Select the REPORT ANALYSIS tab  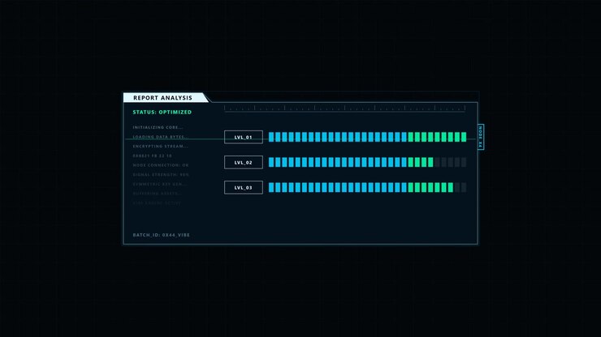pyautogui.click(x=166, y=98)
